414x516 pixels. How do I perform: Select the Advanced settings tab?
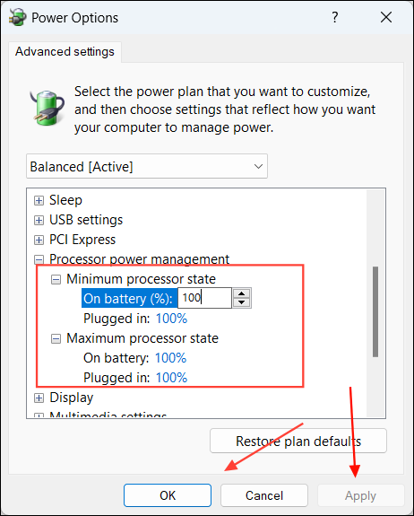[x=65, y=52]
